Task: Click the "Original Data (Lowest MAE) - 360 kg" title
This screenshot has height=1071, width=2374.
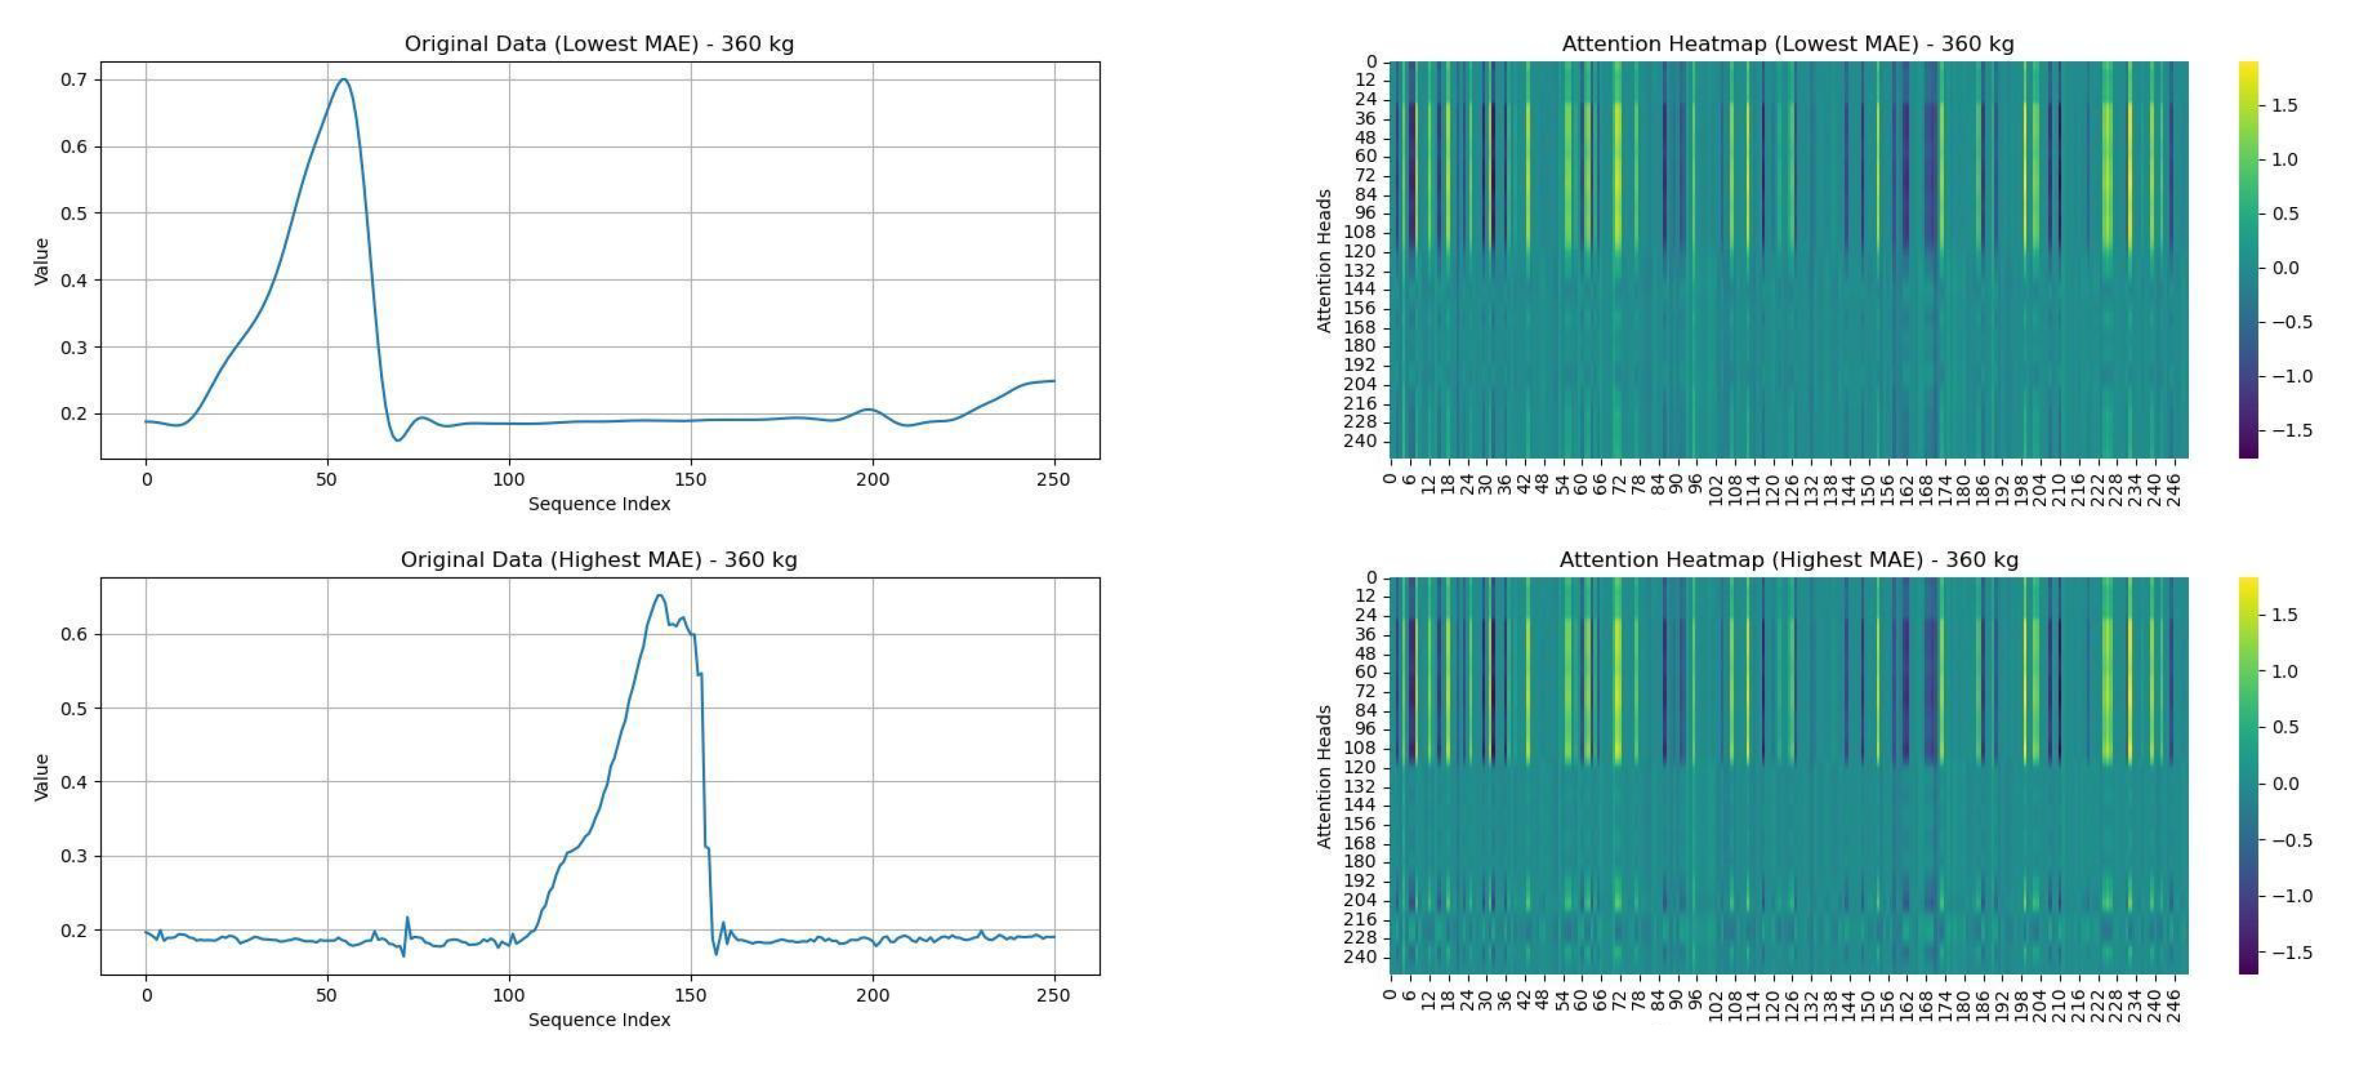Action: pos(599,44)
